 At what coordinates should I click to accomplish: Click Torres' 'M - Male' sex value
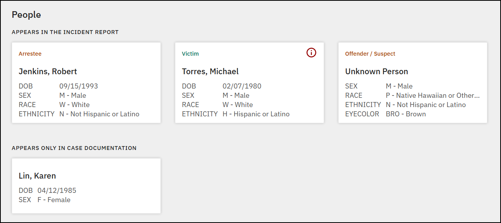(236, 95)
